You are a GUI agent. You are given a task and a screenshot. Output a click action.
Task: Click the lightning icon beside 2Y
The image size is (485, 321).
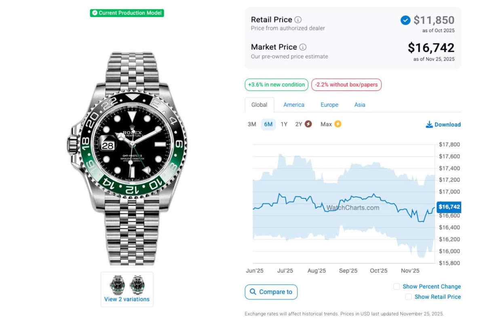pyautogui.click(x=308, y=124)
